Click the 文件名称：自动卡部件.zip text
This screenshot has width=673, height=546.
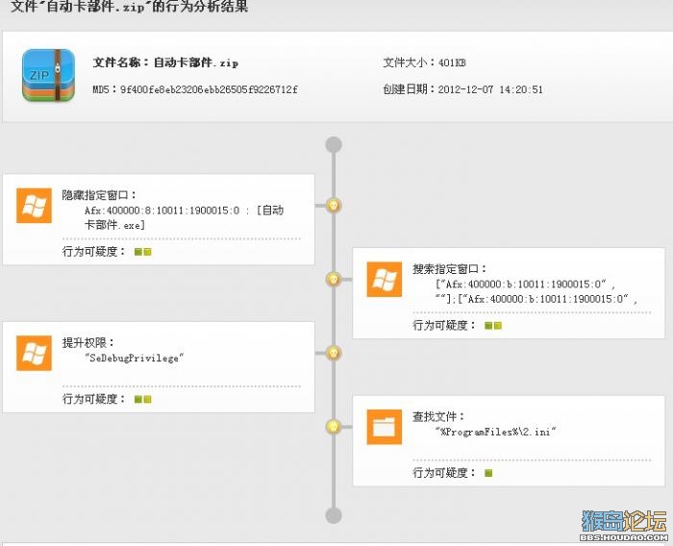(165, 62)
